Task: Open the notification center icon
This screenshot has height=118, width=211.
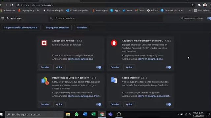Action: (x=208, y=114)
